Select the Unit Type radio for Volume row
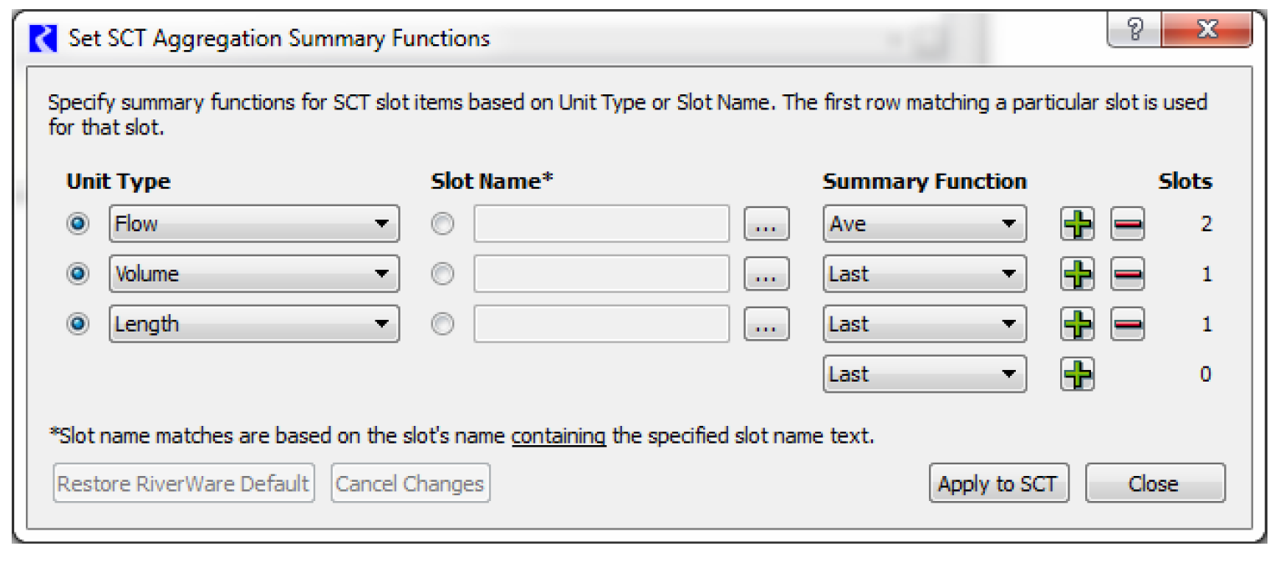The height and width of the screenshot is (562, 1275). click(79, 274)
